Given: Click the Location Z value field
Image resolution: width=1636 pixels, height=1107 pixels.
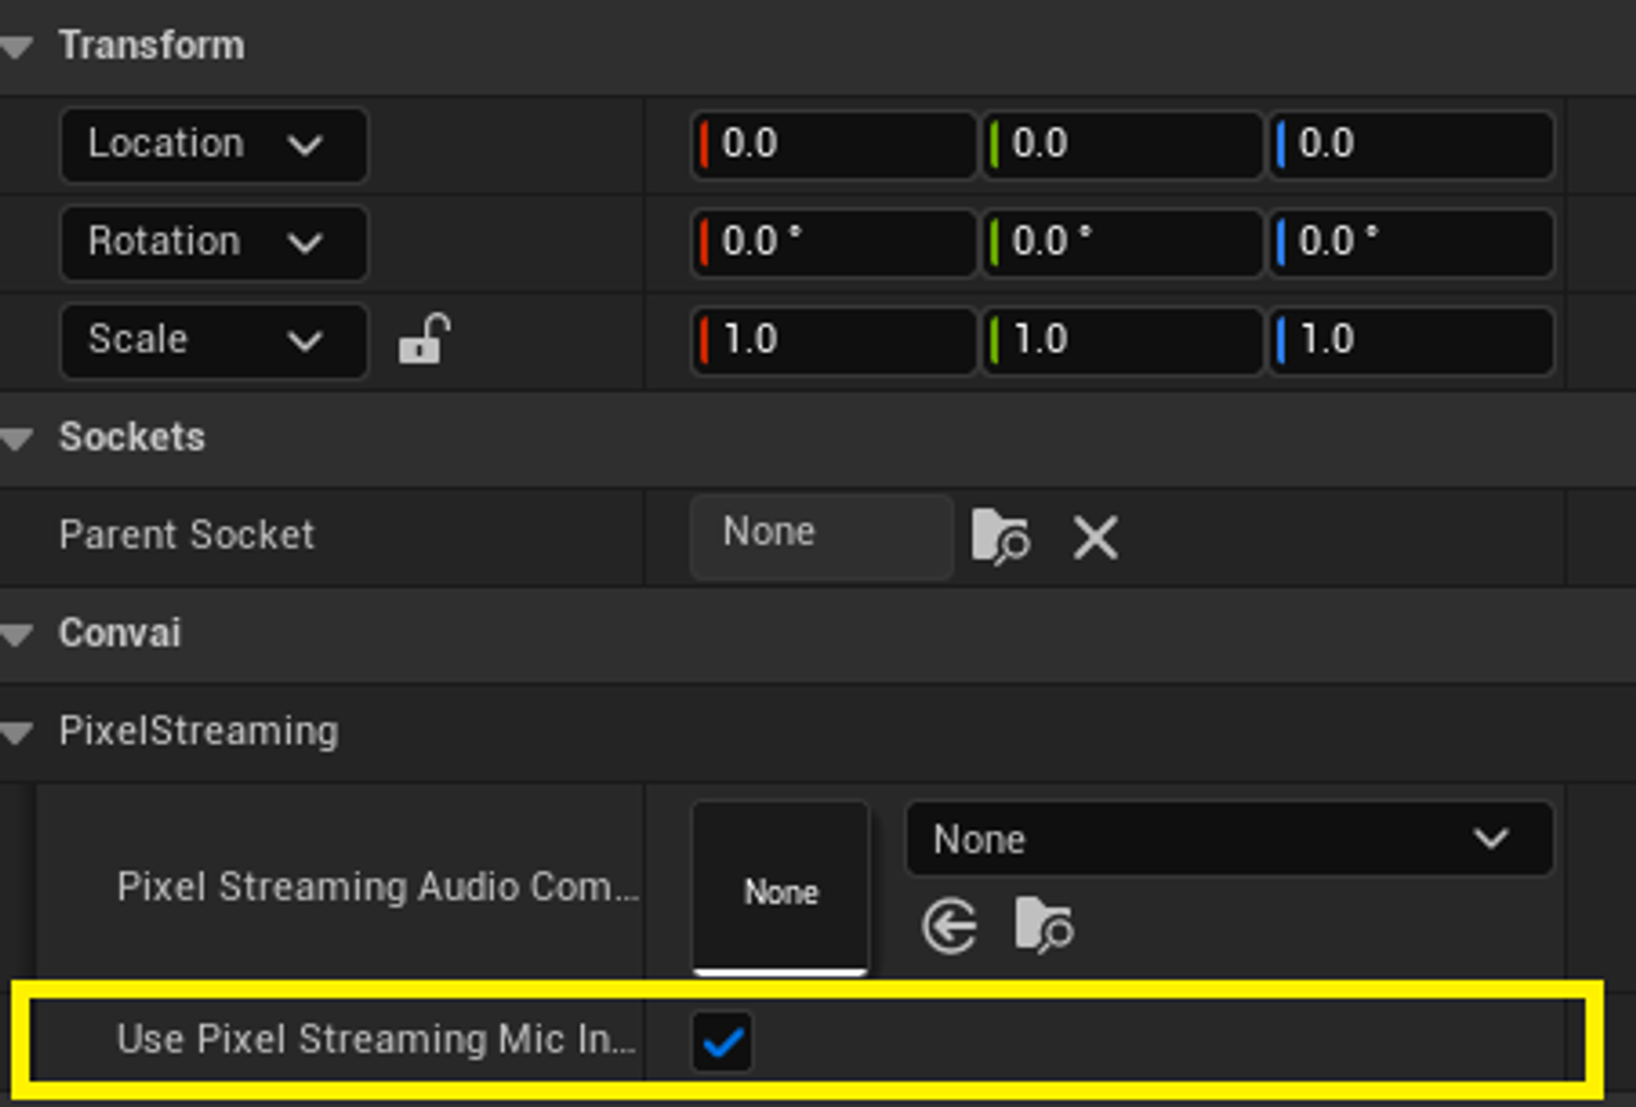Looking at the screenshot, I should click(1412, 145).
